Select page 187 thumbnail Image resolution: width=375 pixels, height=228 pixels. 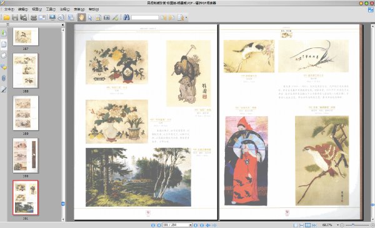(x=26, y=36)
